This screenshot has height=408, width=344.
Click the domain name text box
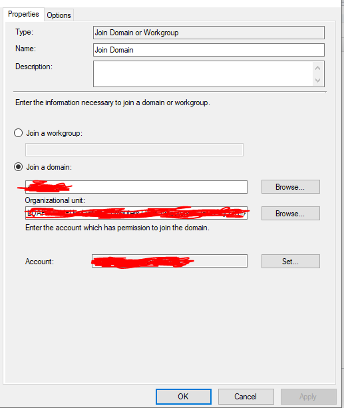pyautogui.click(x=136, y=187)
